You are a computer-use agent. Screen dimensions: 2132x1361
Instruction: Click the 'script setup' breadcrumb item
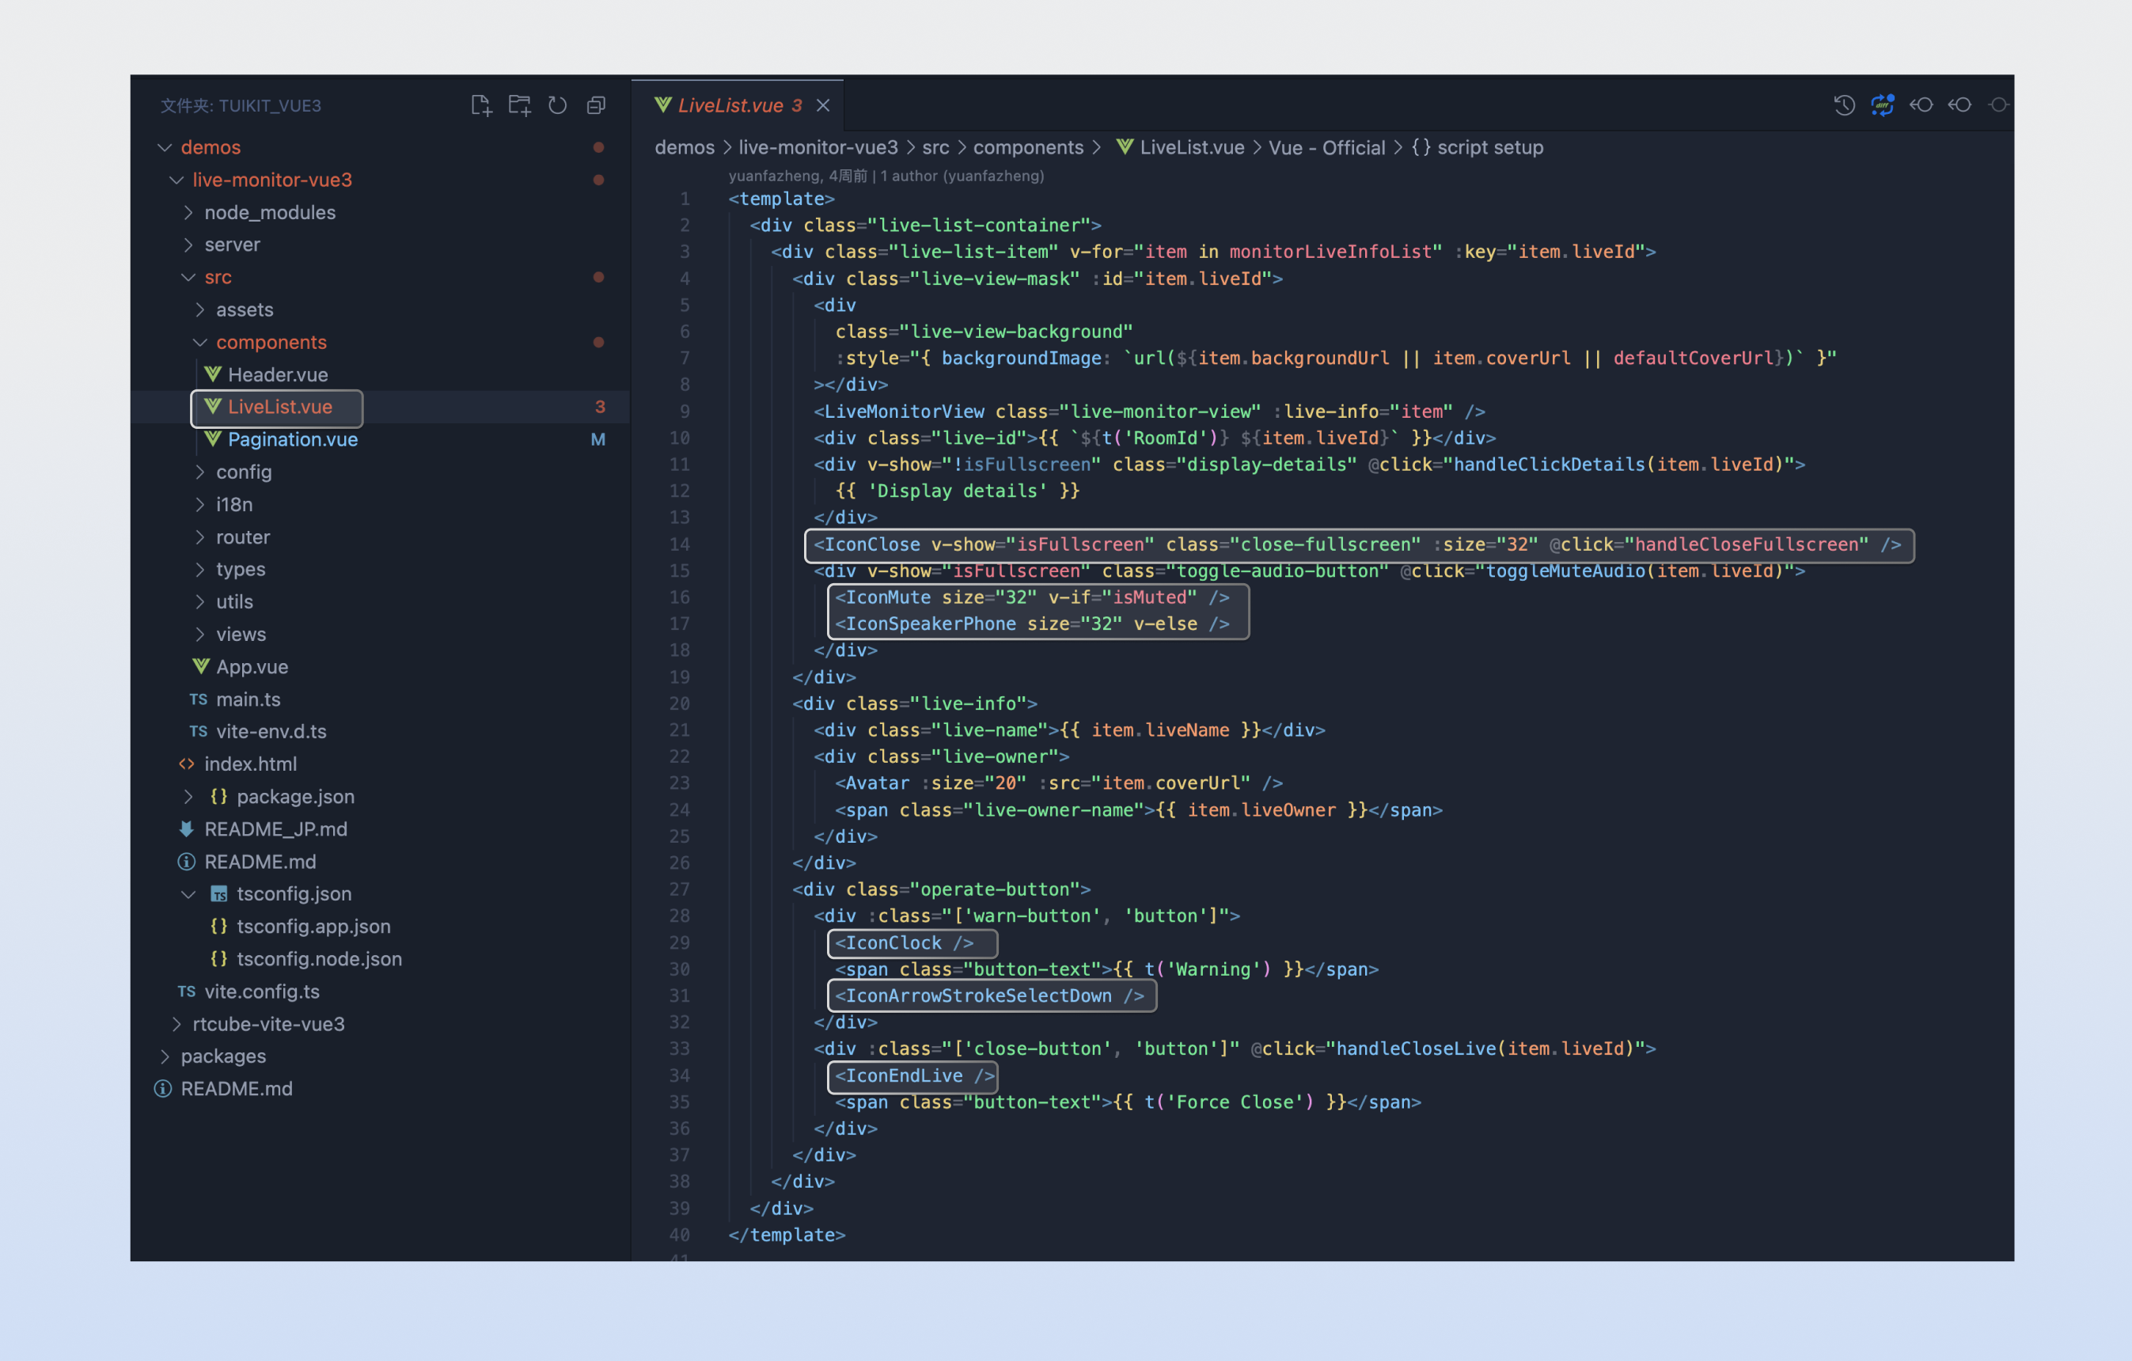coord(1489,147)
